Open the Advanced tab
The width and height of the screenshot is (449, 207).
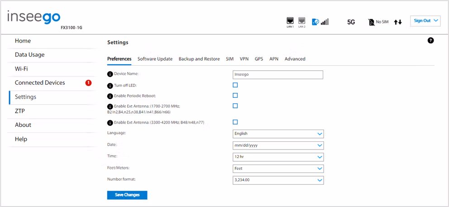click(x=295, y=59)
